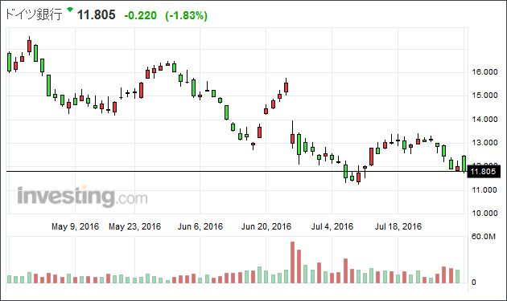This screenshot has height=301, width=507.
Task: Select the May 23, 2016 date label
Action: pyautogui.click(x=134, y=226)
